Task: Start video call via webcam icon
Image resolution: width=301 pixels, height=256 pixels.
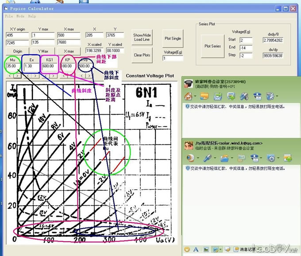Action: pos(190,158)
